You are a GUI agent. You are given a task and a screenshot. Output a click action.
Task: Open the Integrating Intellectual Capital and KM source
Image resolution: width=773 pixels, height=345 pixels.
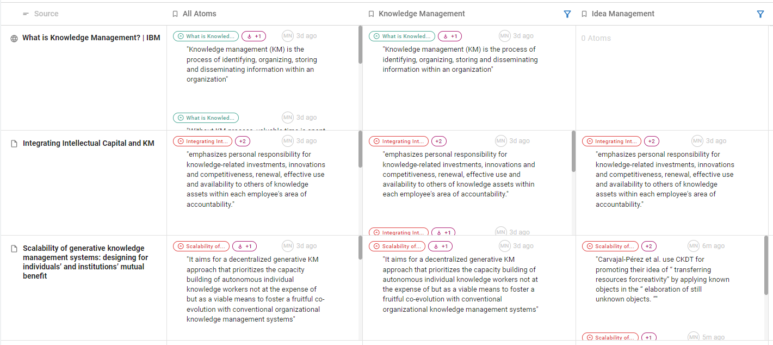pyautogui.click(x=88, y=144)
